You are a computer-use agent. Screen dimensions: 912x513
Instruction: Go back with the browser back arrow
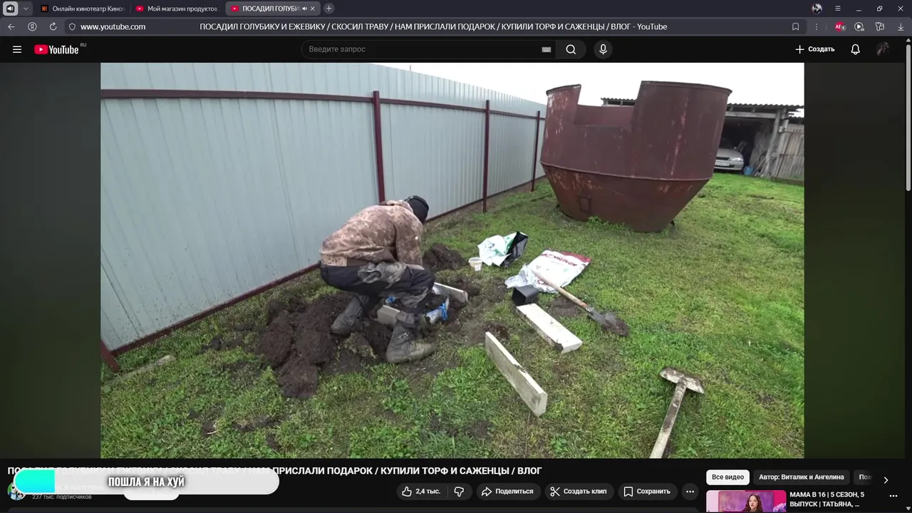[11, 26]
